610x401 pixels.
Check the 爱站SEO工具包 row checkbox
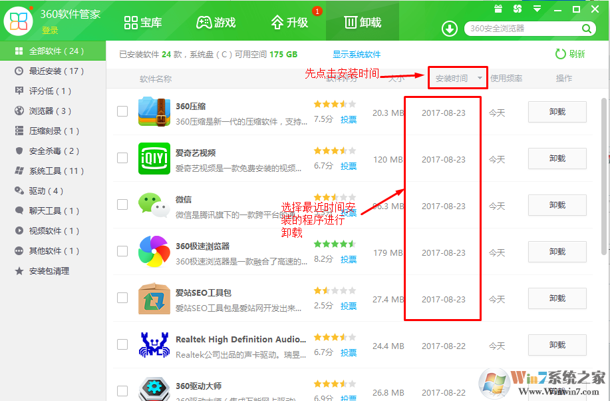[x=122, y=298]
